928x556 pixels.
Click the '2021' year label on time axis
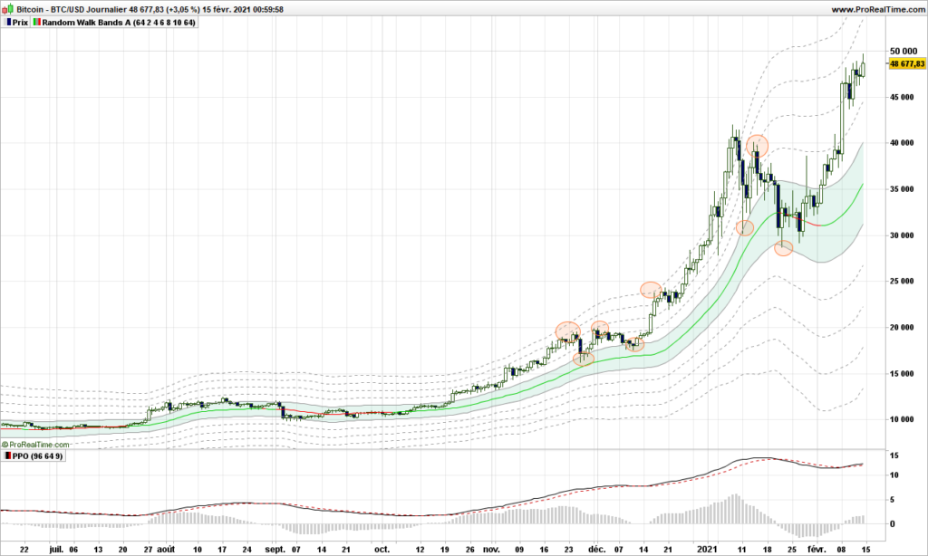[x=707, y=549]
